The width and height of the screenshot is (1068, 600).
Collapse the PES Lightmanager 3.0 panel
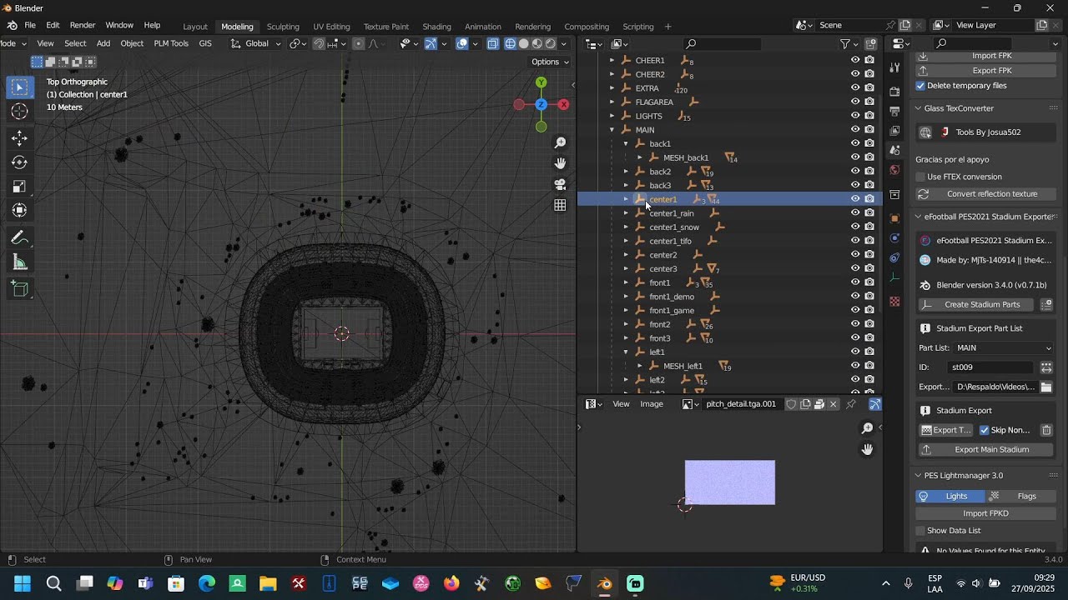click(x=918, y=476)
